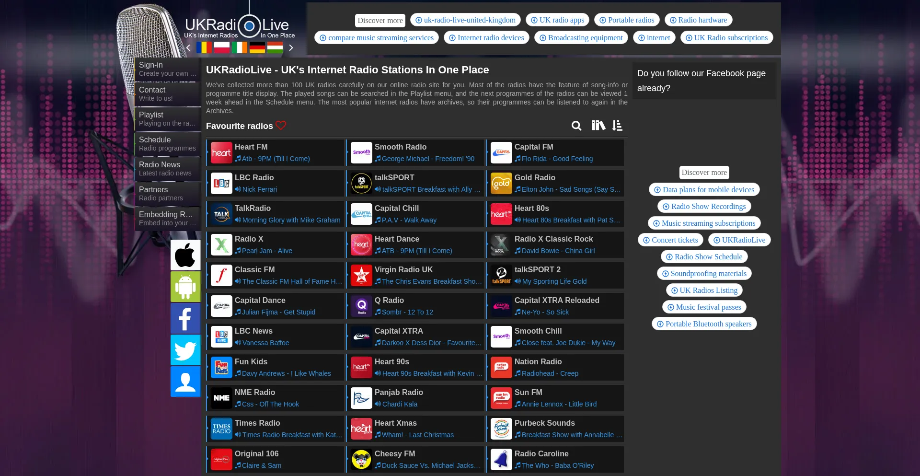
Task: Select the Classic FM logo thumbnail
Action: pos(221,275)
